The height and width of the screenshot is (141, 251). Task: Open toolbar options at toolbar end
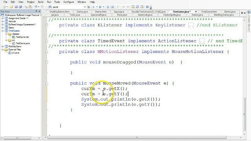pos(151,7)
